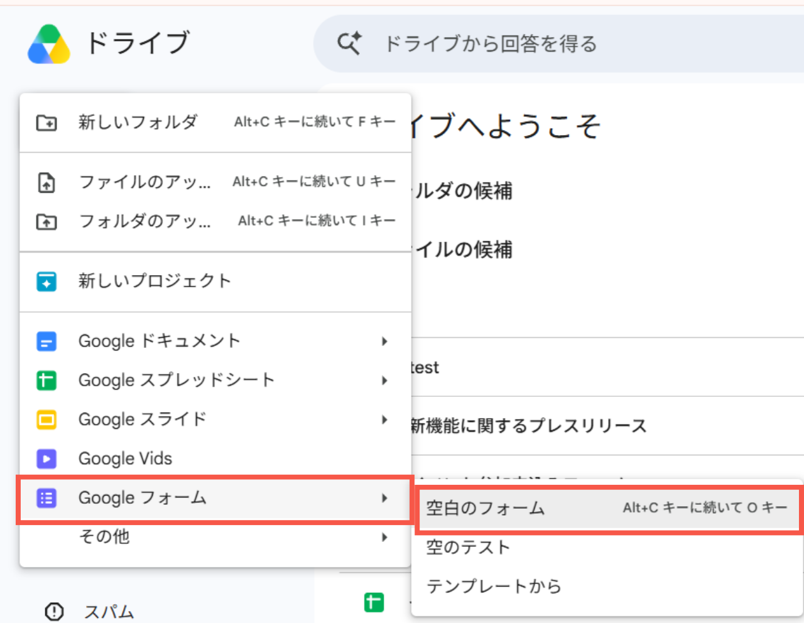Expand the Google ドキュメント submenu arrow
The width and height of the screenshot is (804, 623).
384,342
